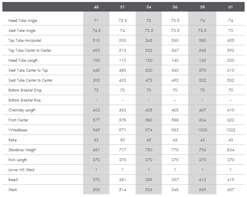247x197 pixels.
Task: Select the Rake value 52 for size 48
Action: coord(96,140)
